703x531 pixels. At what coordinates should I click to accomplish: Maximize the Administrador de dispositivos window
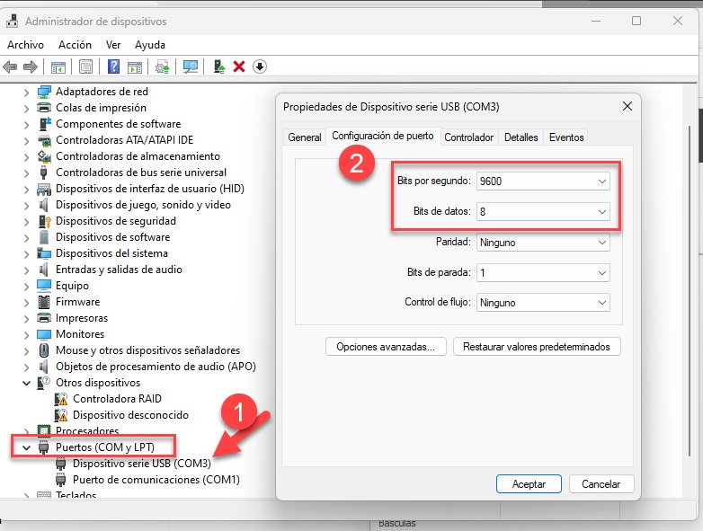point(636,21)
